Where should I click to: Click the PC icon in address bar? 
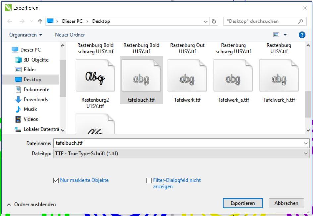pos(50,21)
